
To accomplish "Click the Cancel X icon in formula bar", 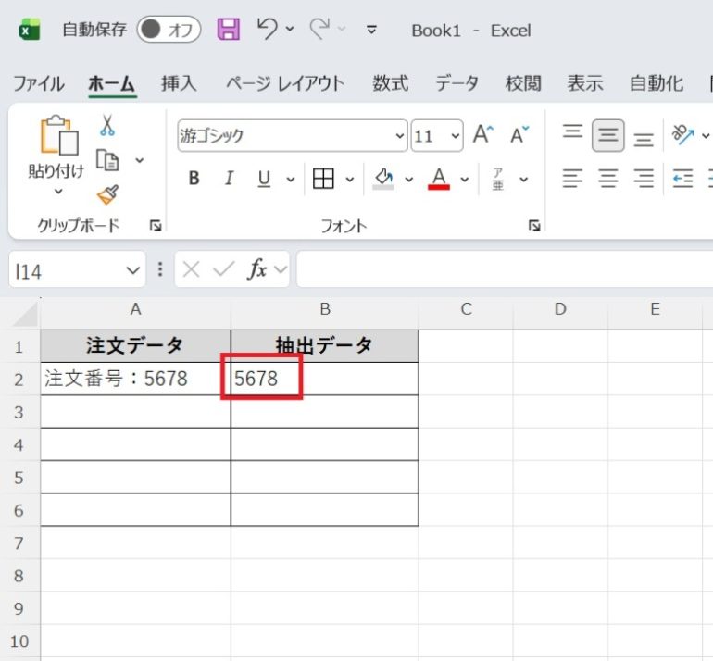I will coord(191,269).
